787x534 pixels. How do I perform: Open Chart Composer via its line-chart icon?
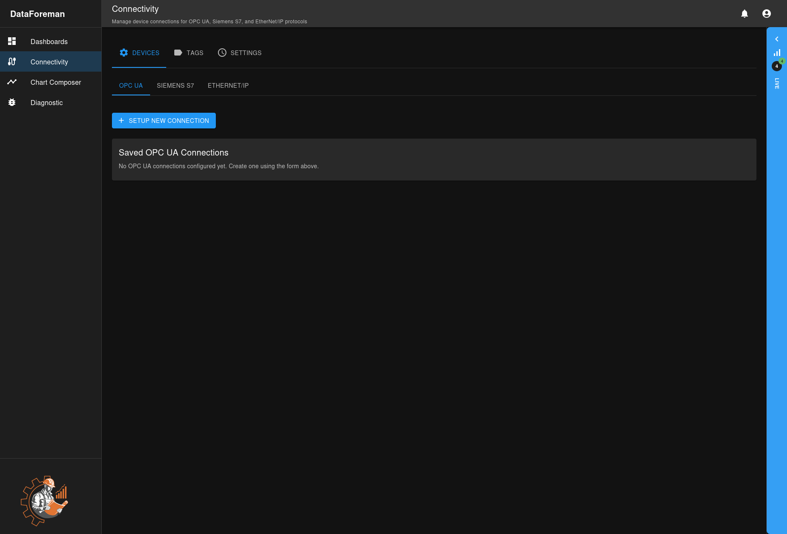(x=12, y=81)
